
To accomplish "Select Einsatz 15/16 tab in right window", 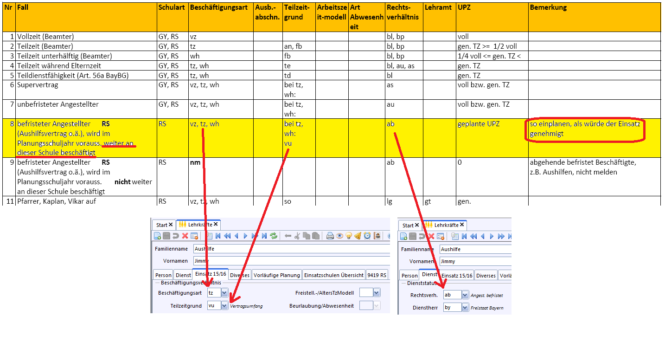I will (457, 275).
